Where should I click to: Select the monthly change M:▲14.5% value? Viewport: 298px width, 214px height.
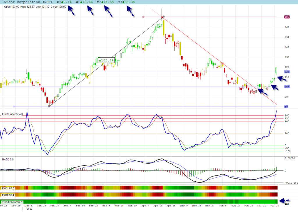pyautogui.click(x=105, y=2)
